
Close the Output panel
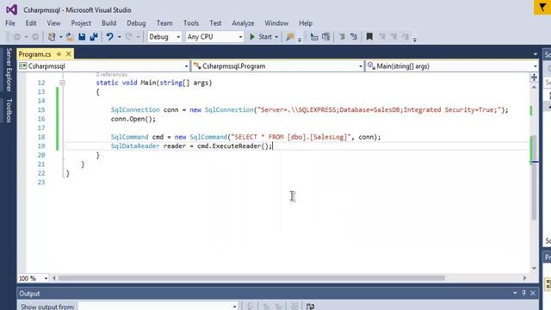tap(533, 293)
